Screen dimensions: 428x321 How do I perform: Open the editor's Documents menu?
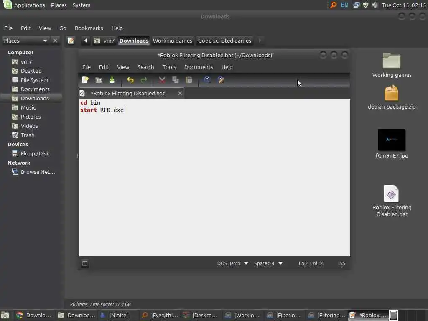point(199,67)
